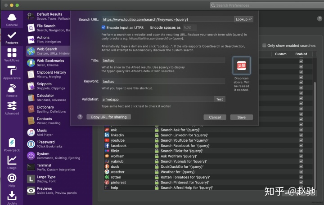Click the 1Password feature icon
This screenshot has width=324, height=205.
click(31, 144)
